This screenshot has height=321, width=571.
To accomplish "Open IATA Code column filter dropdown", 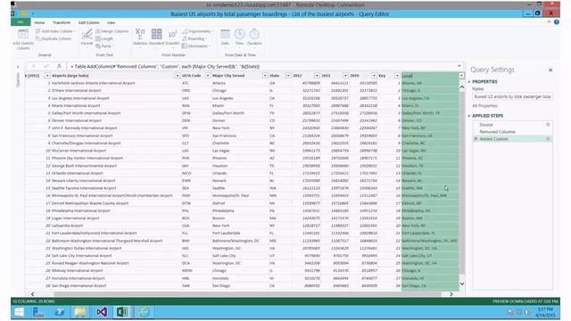I will click(x=208, y=76).
